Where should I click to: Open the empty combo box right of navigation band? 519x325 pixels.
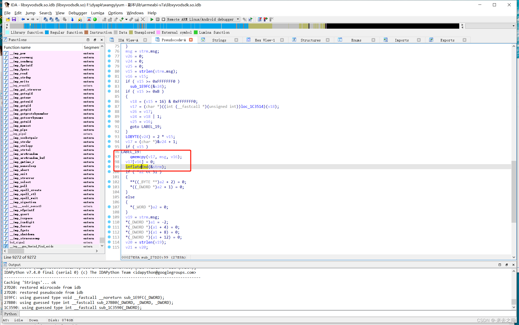click(x=490, y=26)
